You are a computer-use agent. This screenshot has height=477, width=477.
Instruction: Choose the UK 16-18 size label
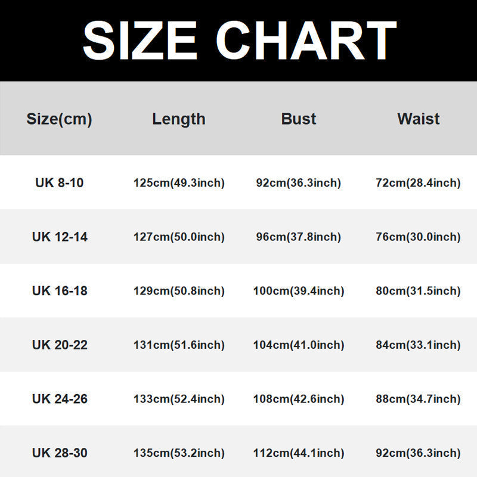coord(59,291)
